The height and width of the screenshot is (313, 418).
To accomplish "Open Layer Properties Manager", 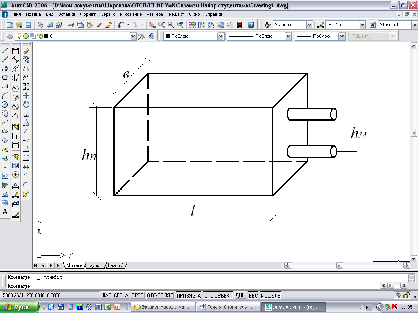I will [x=10, y=36].
